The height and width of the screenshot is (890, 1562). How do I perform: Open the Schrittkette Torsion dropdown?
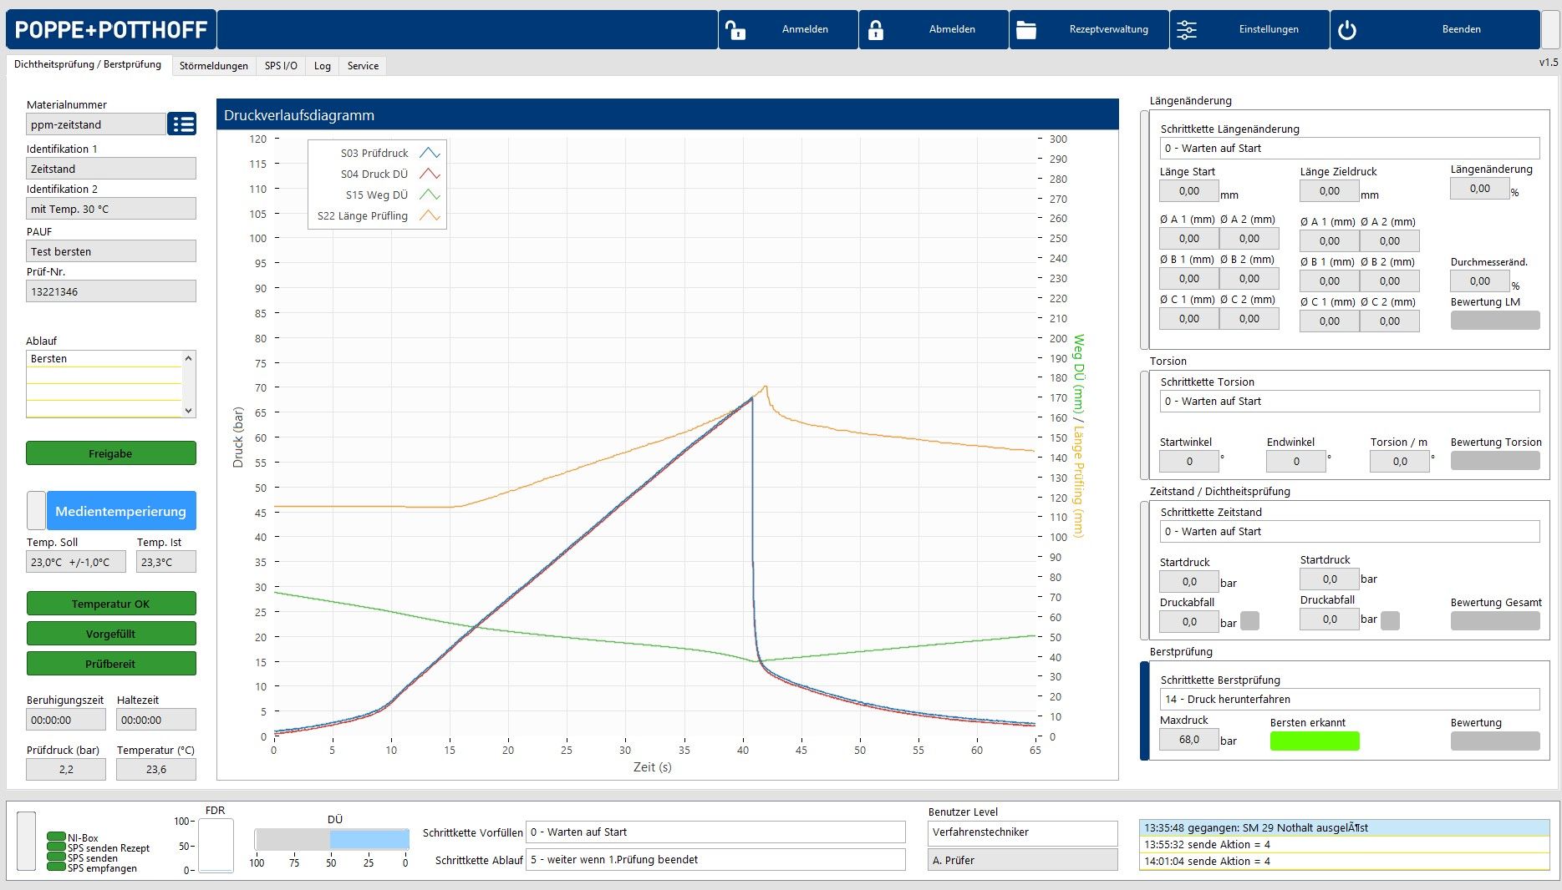tap(1350, 401)
